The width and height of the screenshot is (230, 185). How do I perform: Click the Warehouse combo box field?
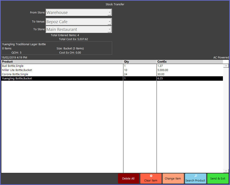point(79,12)
